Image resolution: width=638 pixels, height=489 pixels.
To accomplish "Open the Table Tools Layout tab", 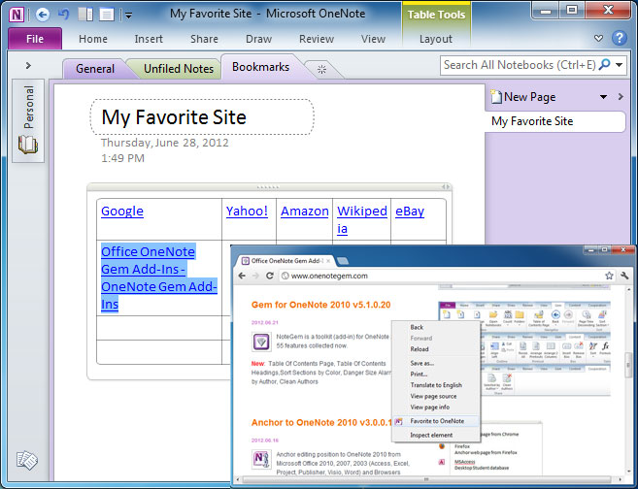I will click(436, 39).
